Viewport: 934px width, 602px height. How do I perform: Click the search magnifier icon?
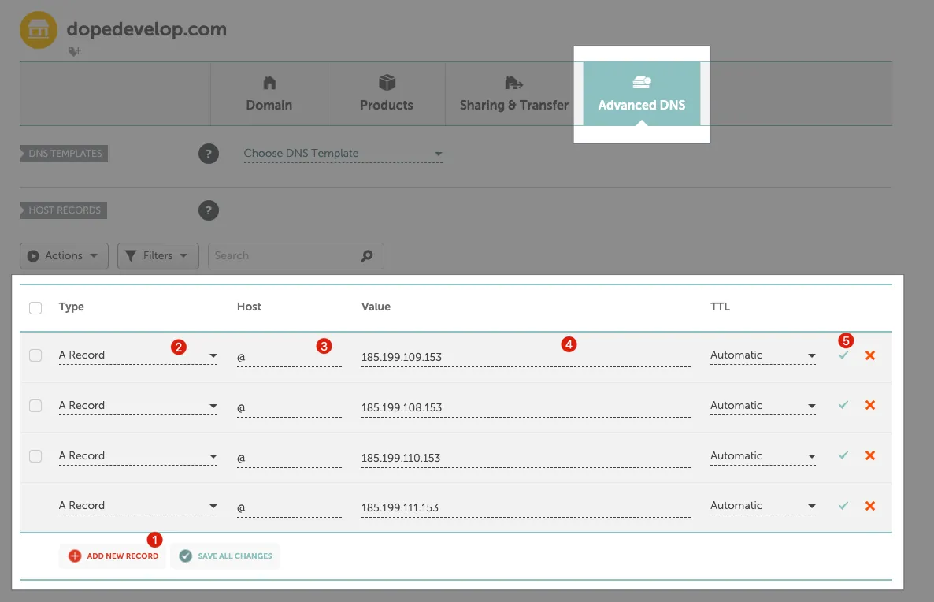[x=367, y=256]
